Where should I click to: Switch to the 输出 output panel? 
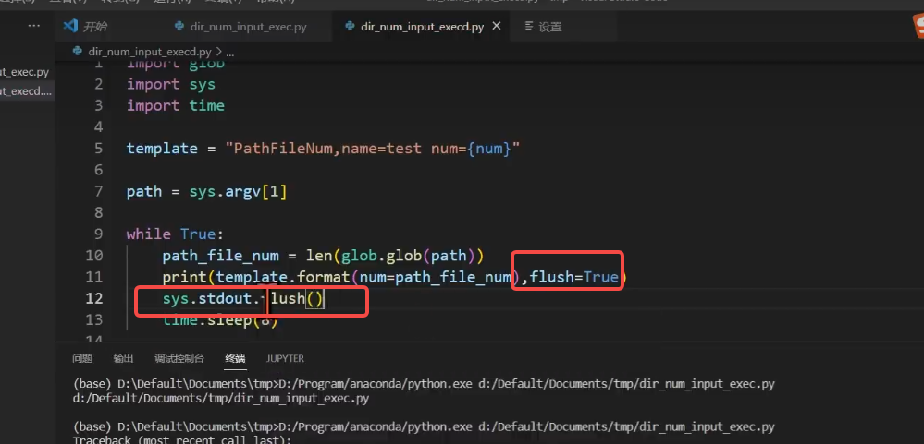pos(123,358)
